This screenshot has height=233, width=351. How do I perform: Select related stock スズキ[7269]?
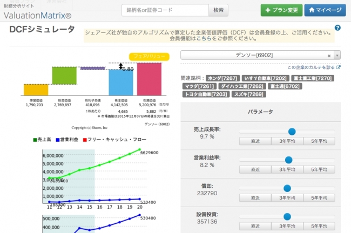(x=249, y=94)
